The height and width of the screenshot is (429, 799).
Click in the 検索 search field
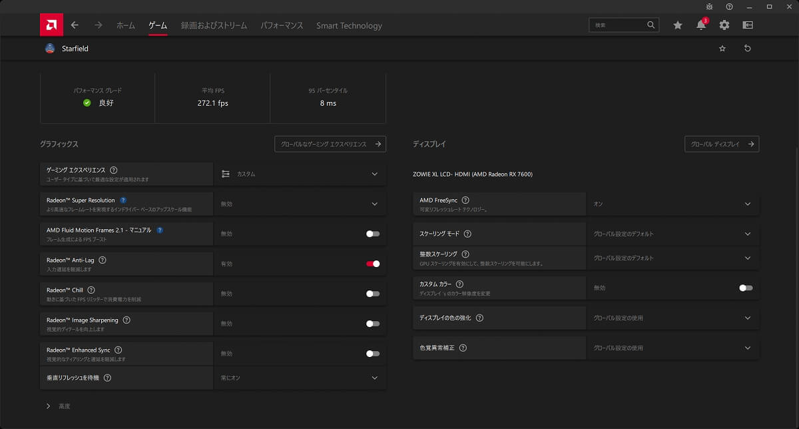pyautogui.click(x=617, y=25)
